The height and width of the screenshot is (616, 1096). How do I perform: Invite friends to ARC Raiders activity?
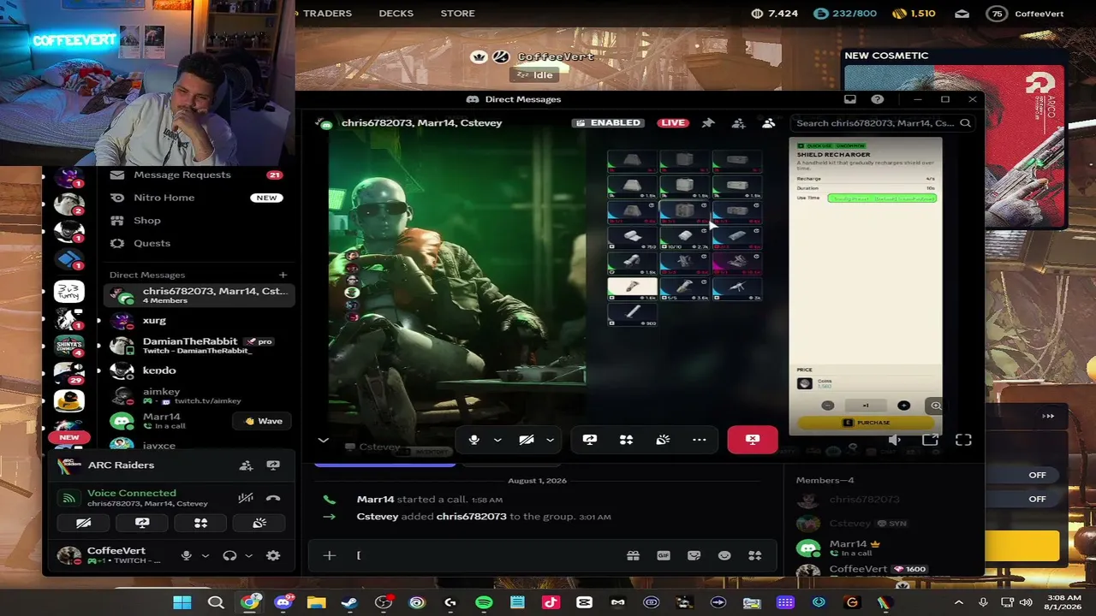point(246,465)
